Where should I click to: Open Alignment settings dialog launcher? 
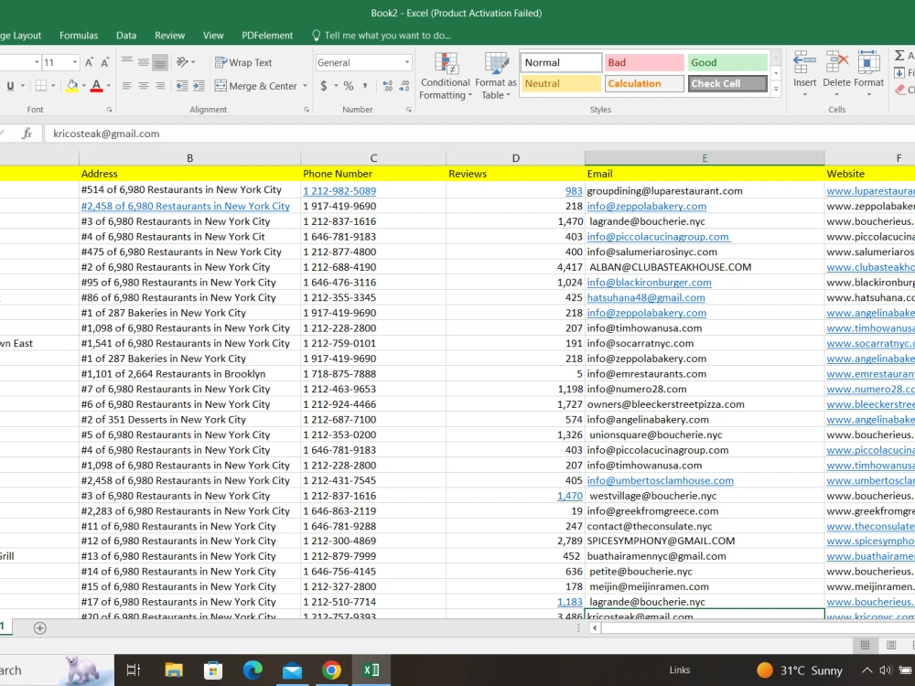coord(307,110)
